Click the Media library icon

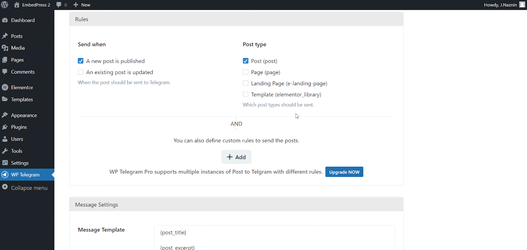click(5, 48)
